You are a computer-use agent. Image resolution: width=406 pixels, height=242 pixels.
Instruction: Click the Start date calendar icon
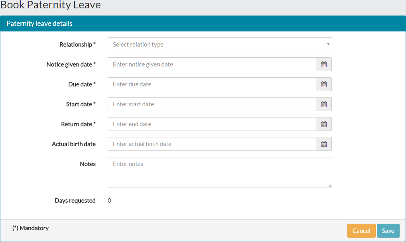coord(324,104)
